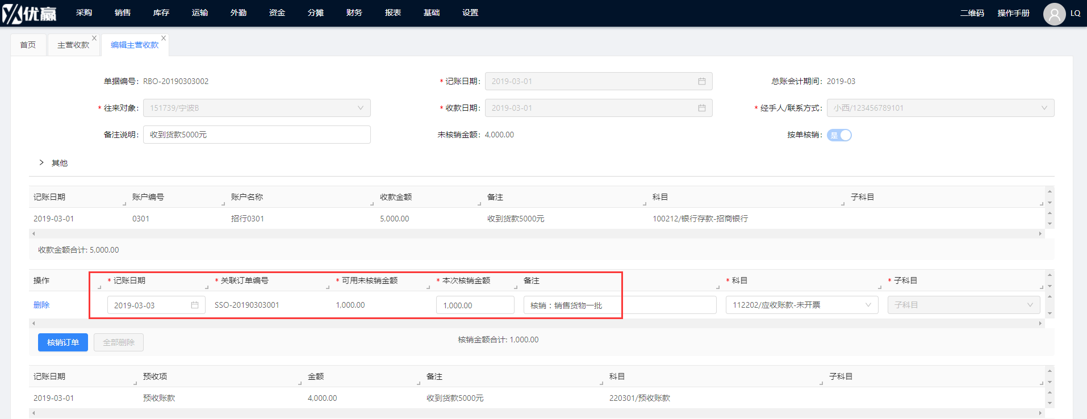Image resolution: width=1087 pixels, height=419 pixels.
Task: Open the 子科目 dropdown in write-off row
Action: click(x=964, y=305)
